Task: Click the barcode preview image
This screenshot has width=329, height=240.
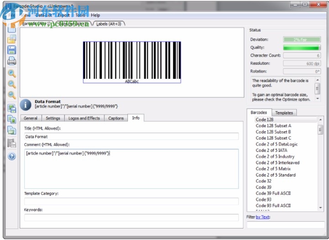Action: click(x=132, y=63)
